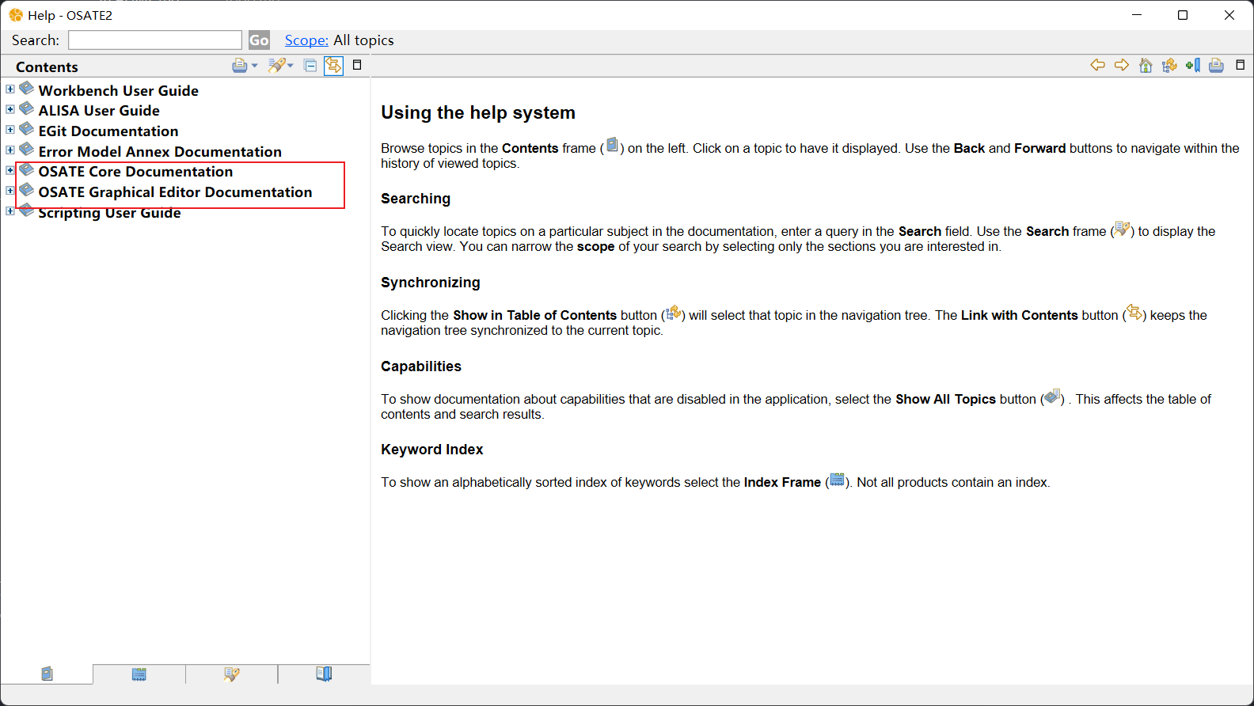Image resolution: width=1254 pixels, height=706 pixels.
Task: Expand the Workbench User Guide node
Action: pos(10,89)
